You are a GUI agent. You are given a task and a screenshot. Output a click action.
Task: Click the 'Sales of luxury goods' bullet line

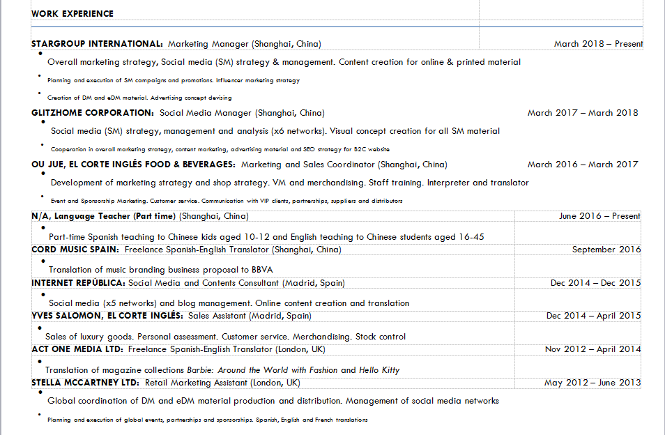point(225,337)
